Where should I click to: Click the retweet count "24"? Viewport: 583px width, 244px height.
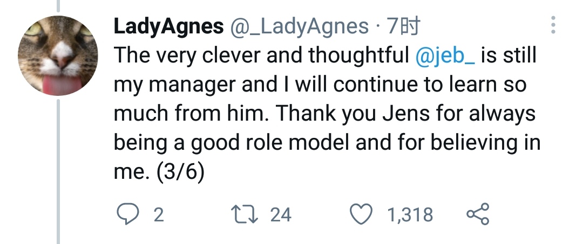tap(280, 215)
